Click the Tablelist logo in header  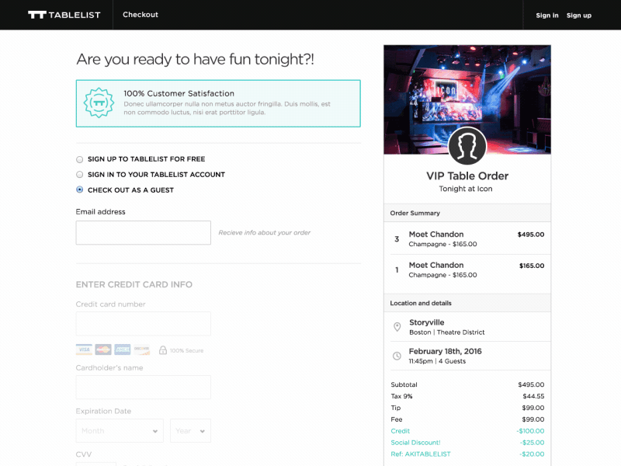click(64, 15)
